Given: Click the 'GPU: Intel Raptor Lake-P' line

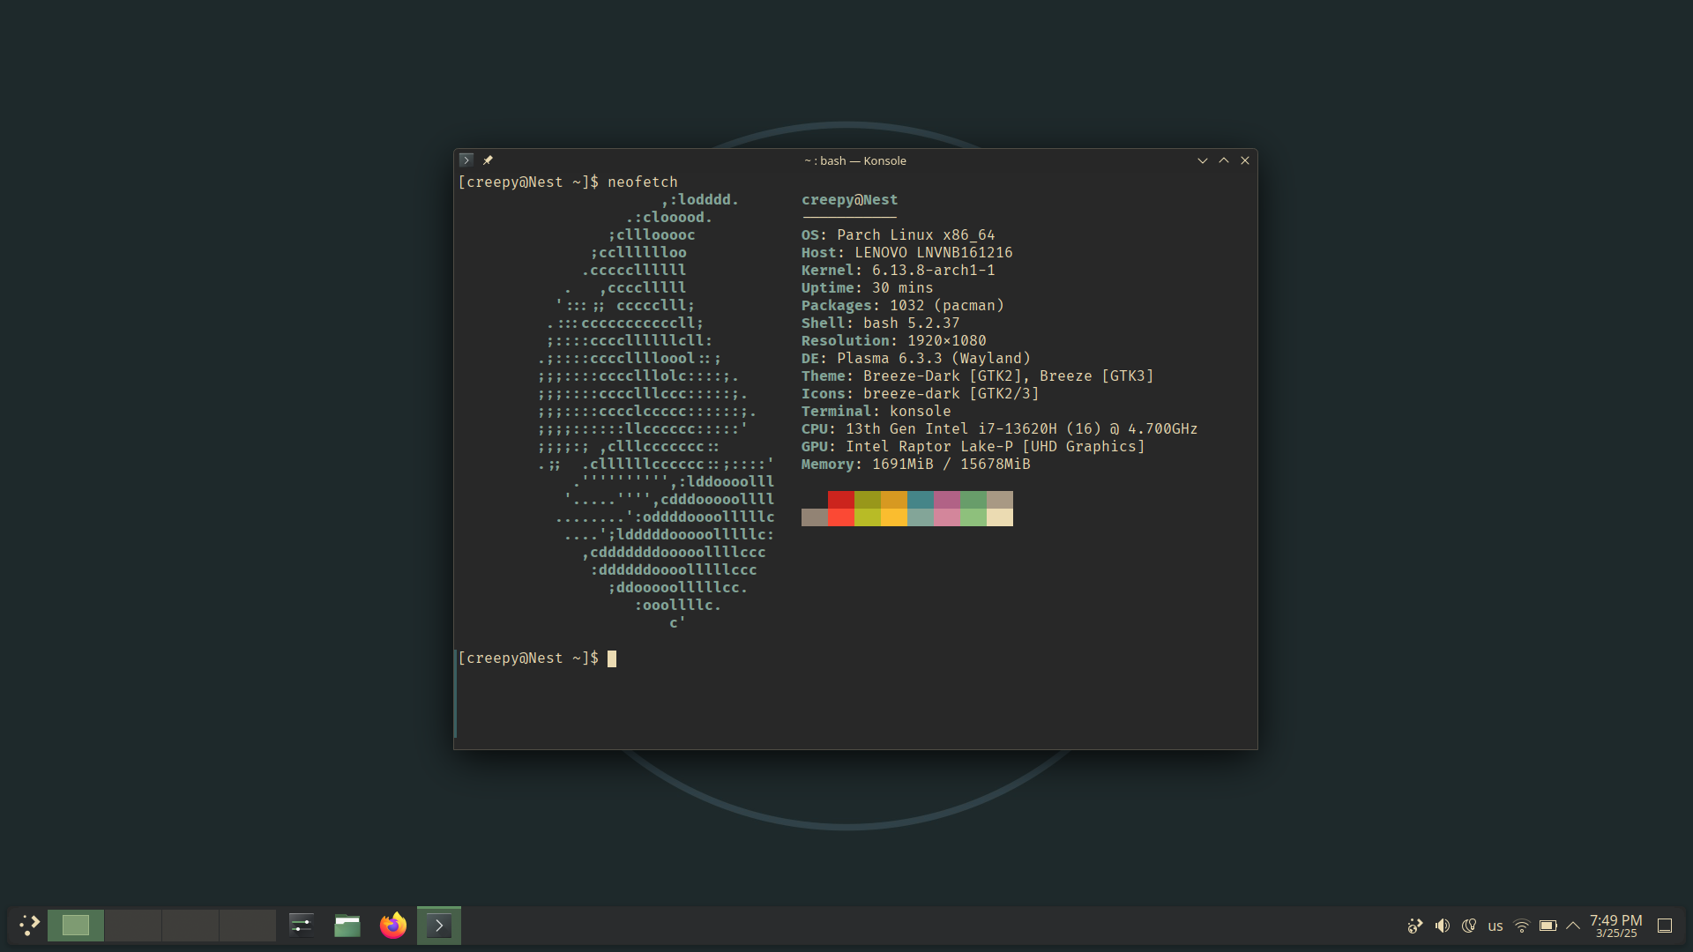Looking at the screenshot, I should tap(973, 446).
